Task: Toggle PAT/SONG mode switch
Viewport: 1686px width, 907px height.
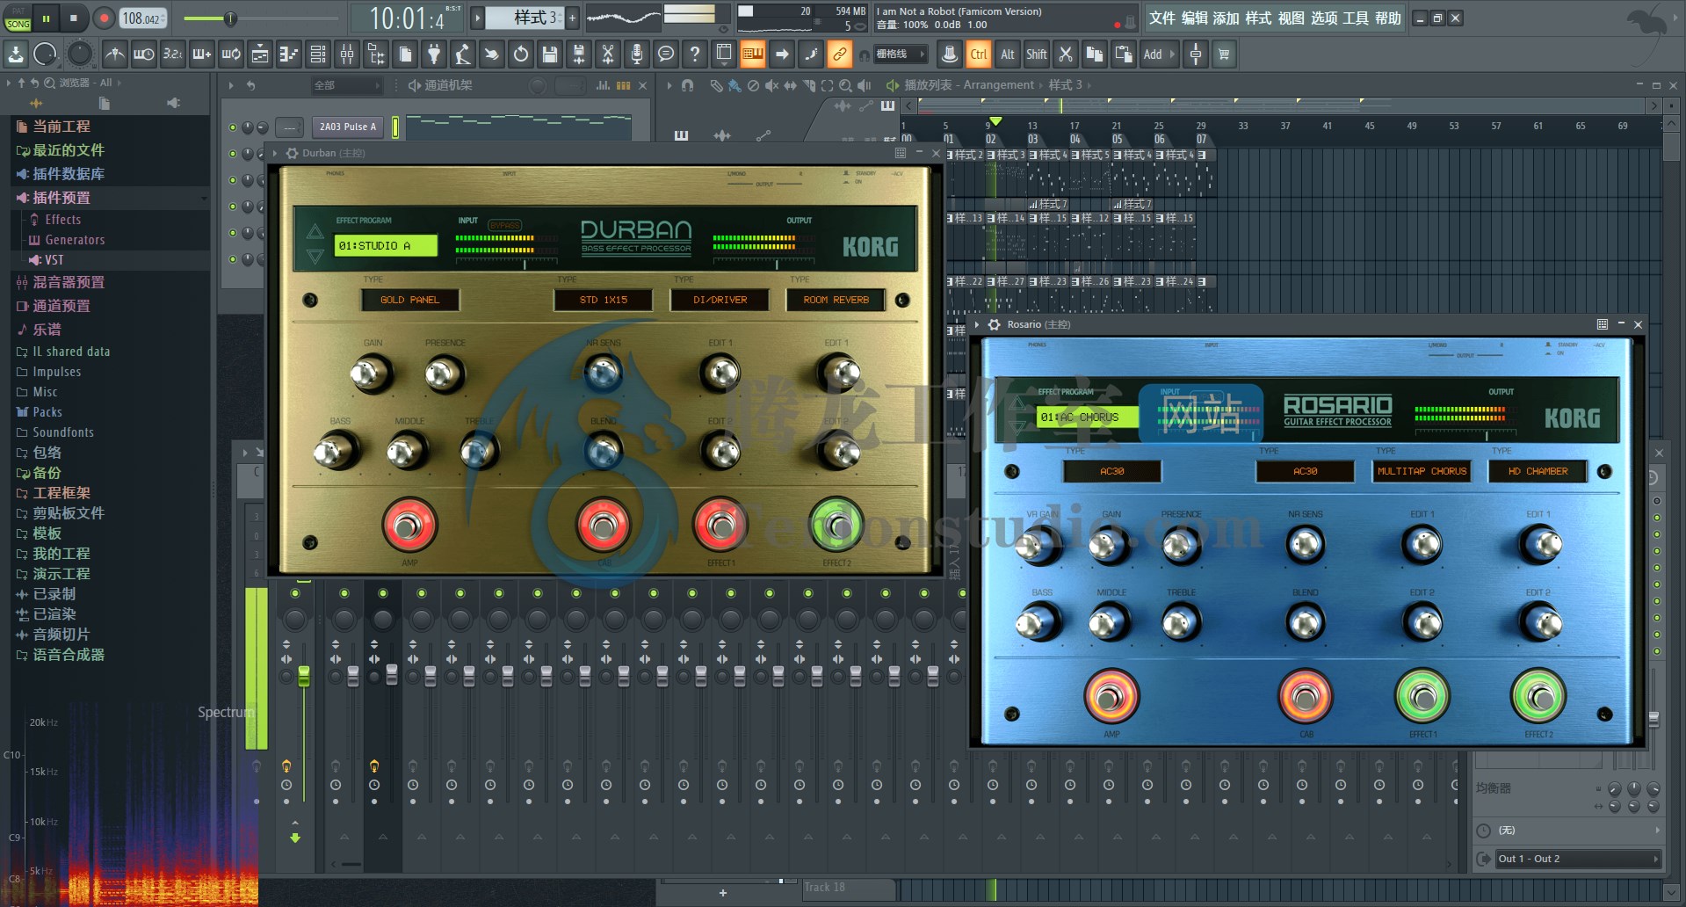Action: (18, 18)
